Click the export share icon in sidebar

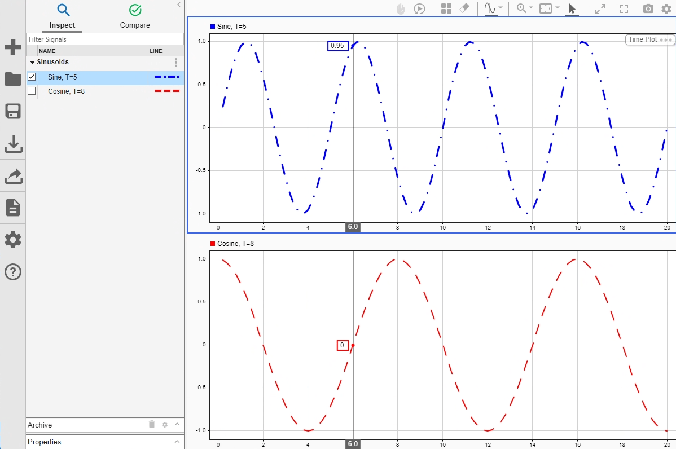[13, 177]
